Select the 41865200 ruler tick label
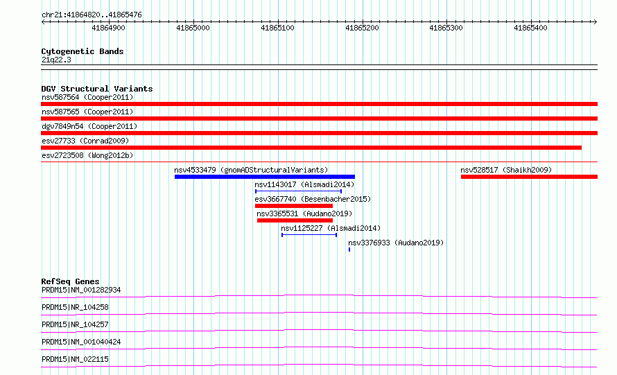The image size is (617, 375). pos(362,28)
